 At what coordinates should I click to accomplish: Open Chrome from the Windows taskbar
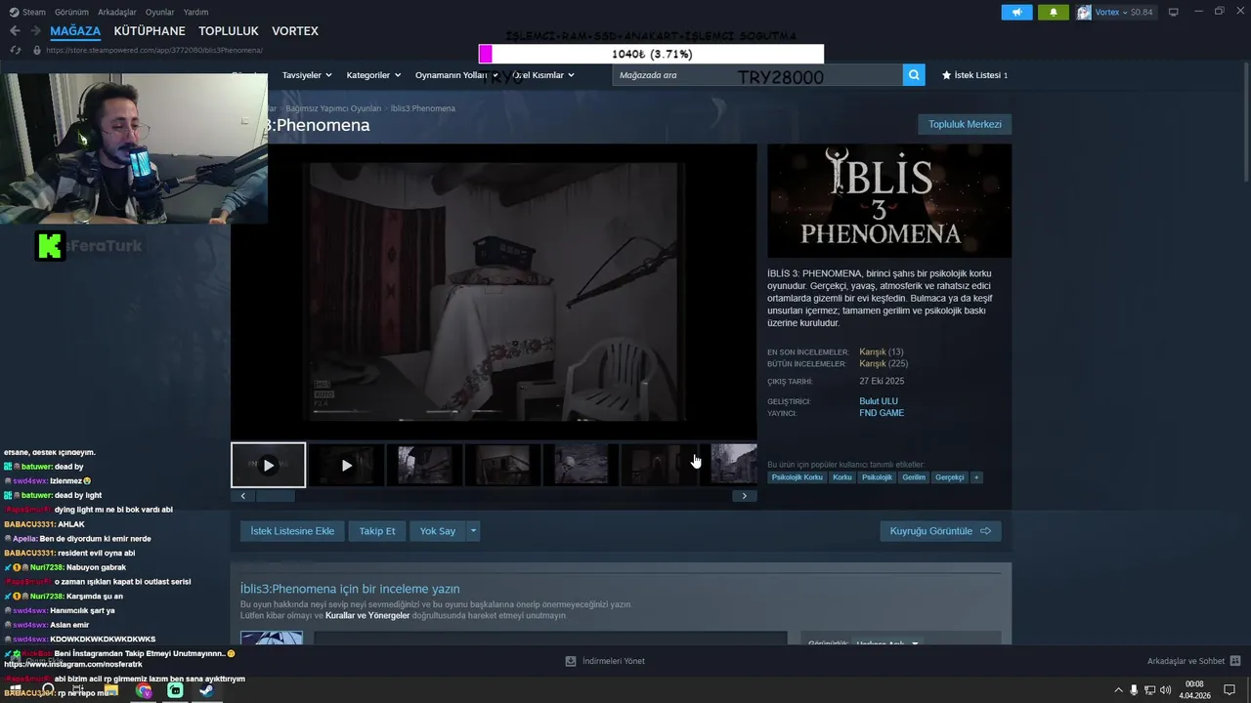pos(144,690)
